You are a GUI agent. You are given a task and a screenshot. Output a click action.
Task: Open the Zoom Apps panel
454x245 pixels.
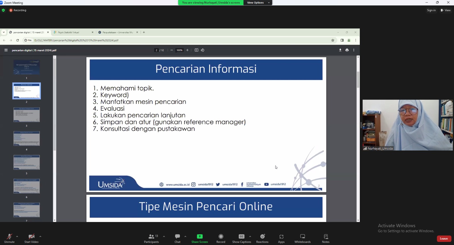click(x=281, y=238)
